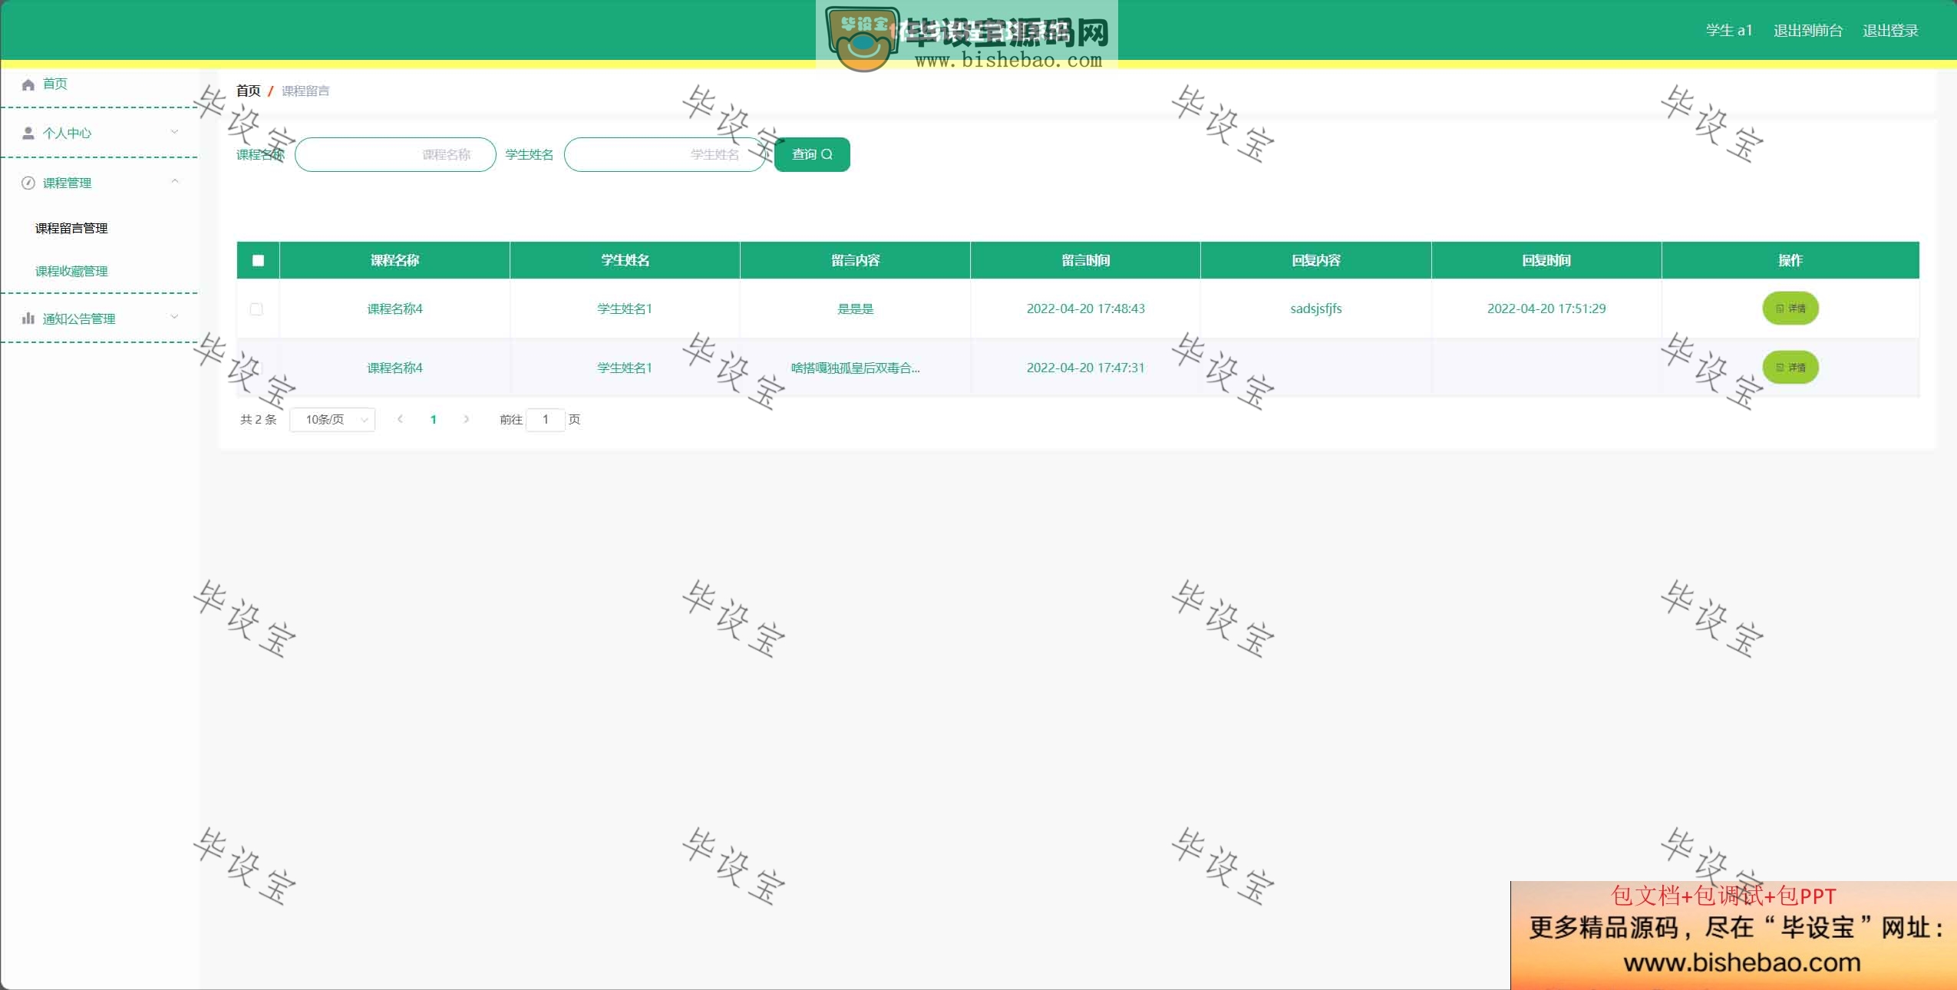Click the 学生姓名 column header
1957x990 pixels.
(x=625, y=261)
